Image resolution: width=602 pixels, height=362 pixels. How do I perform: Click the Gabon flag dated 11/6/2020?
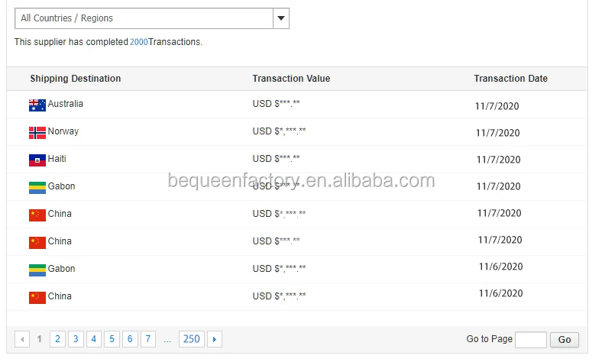(37, 270)
